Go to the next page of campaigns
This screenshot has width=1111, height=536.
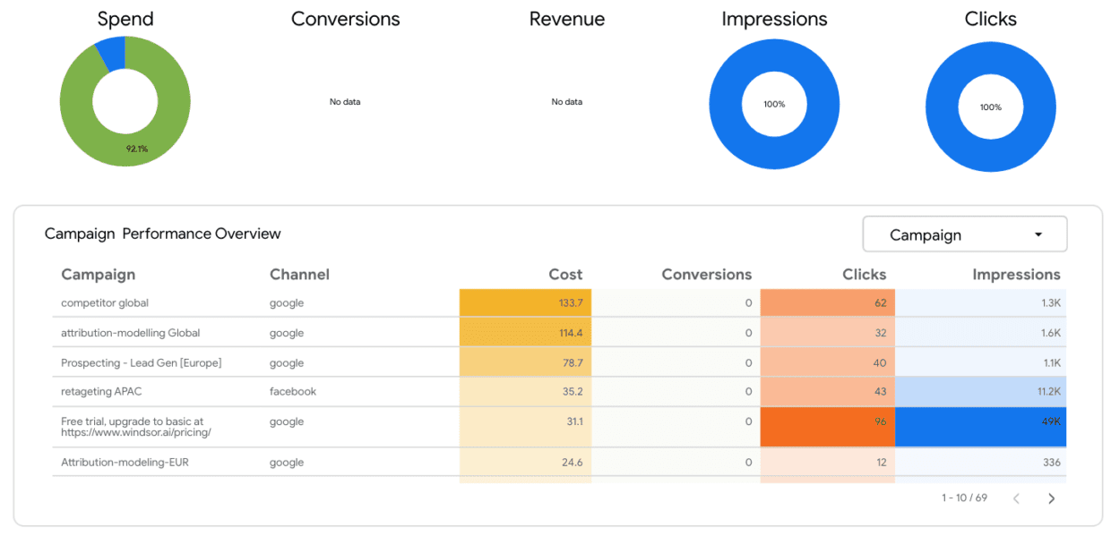[1052, 498]
